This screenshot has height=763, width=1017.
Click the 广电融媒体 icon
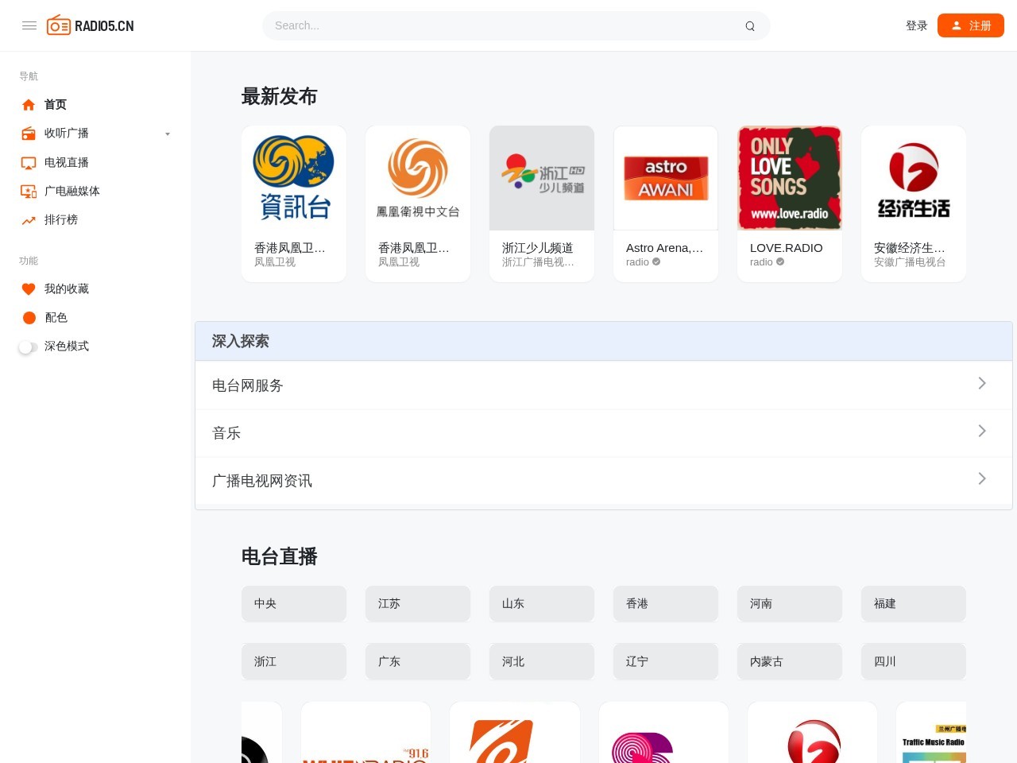(29, 192)
